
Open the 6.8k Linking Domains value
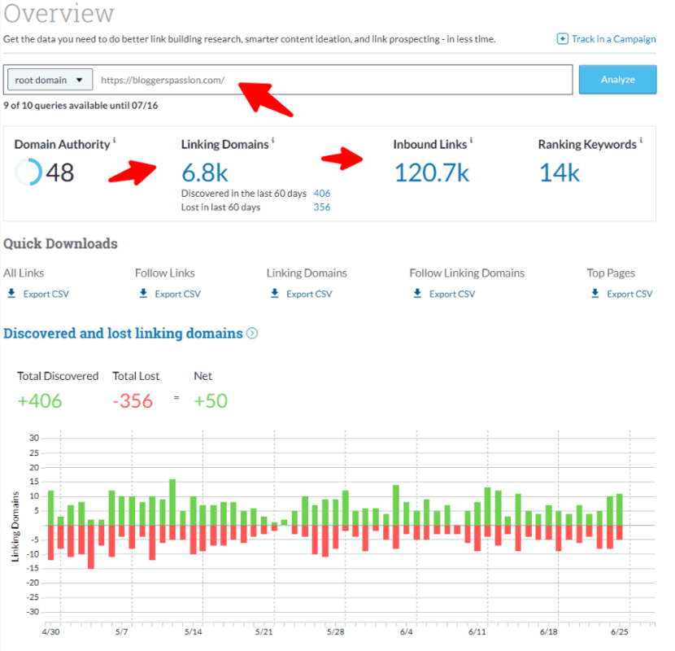204,172
